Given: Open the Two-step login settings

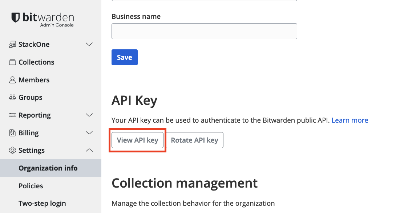Looking at the screenshot, I should pos(42,203).
